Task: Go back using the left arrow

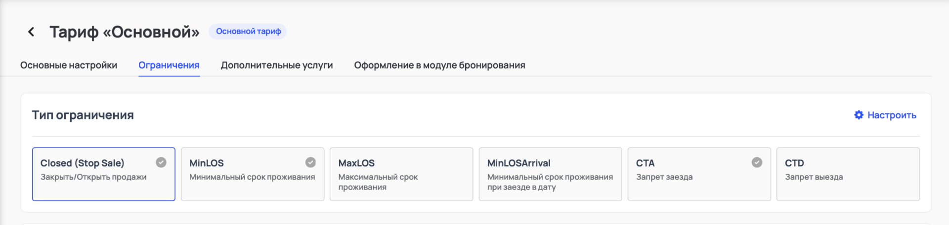Action: 31,32
